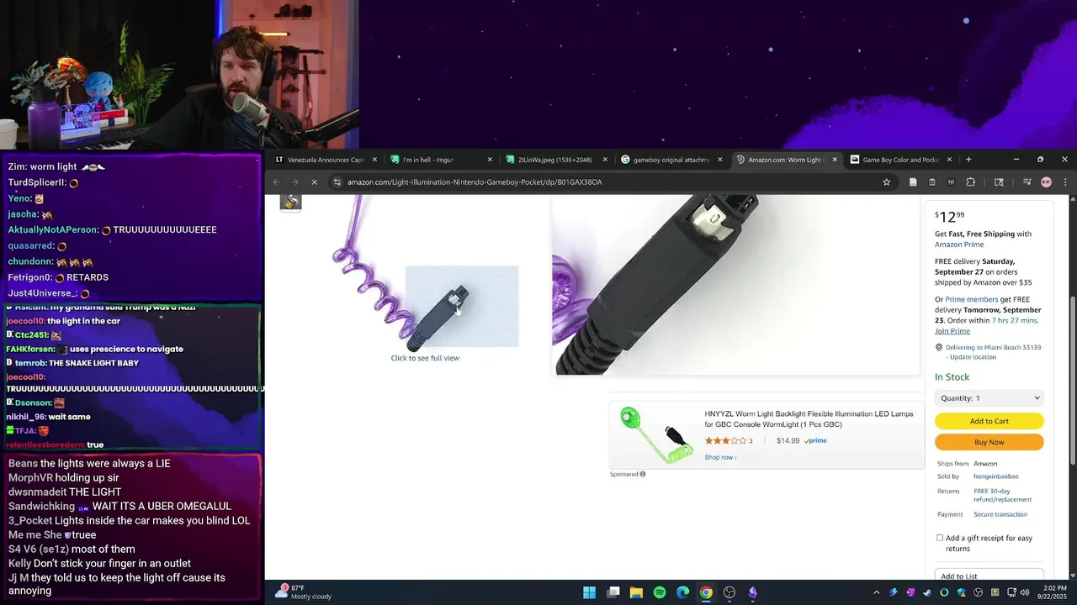The height and width of the screenshot is (605, 1077).
Task: Open the taskbar clock and date
Action: click(1052, 592)
